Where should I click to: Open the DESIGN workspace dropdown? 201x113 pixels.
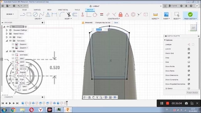pyautogui.click(x=10, y=14)
